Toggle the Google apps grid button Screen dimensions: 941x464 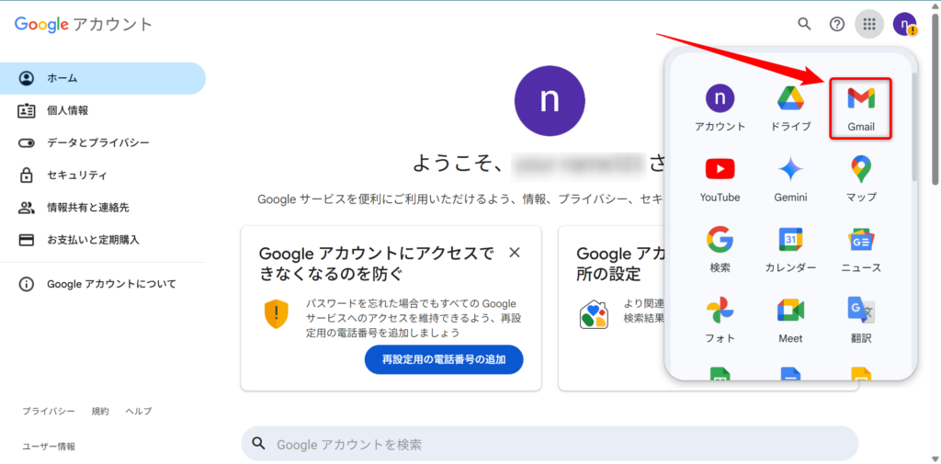(869, 24)
